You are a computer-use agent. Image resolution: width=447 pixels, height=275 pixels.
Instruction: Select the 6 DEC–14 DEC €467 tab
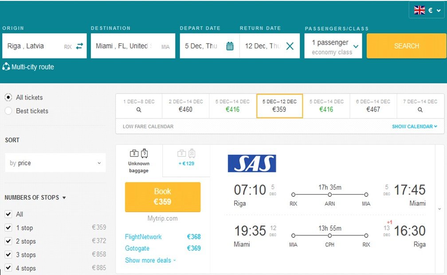tap(373, 106)
